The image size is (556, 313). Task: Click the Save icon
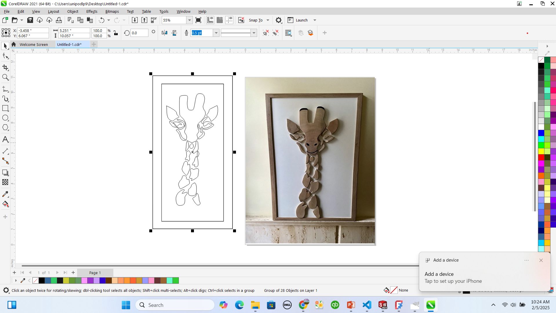pos(30,20)
